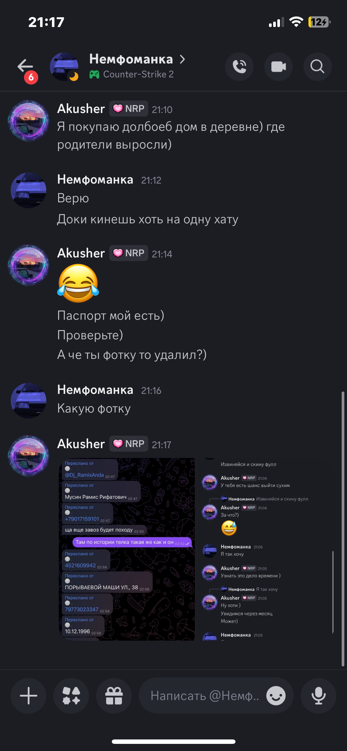The image size is (347, 751).
Task: Tap the message field Написать @Немф..
Action: (x=205, y=696)
